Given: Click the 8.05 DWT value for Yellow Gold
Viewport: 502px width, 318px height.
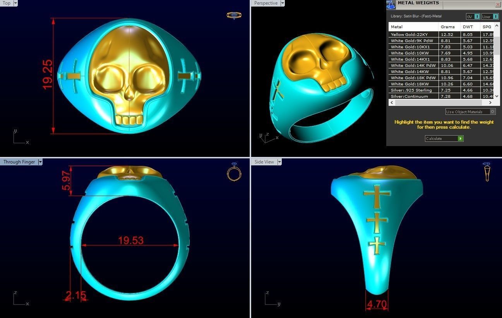Looking at the screenshot, I should coord(468,34).
